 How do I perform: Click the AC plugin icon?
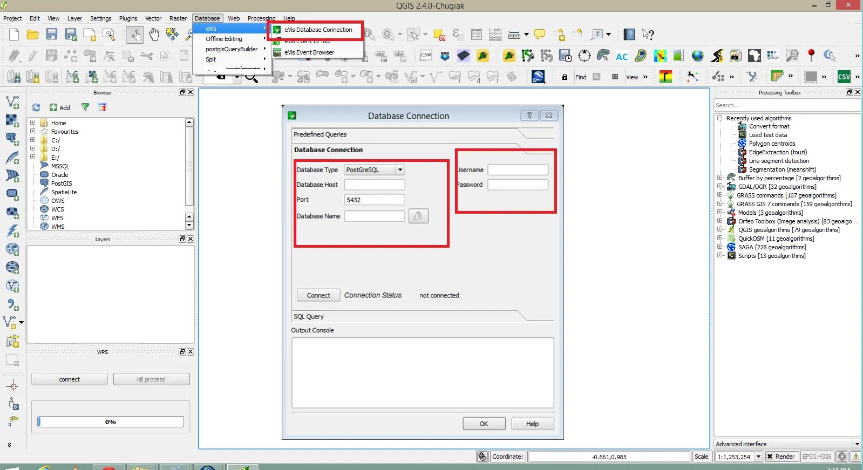(x=622, y=56)
